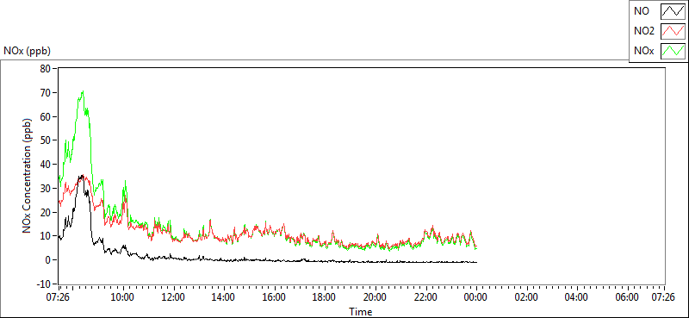This screenshot has width=689, height=318.
Task: Click the 16:00 x-axis time label
Action: pyautogui.click(x=275, y=297)
